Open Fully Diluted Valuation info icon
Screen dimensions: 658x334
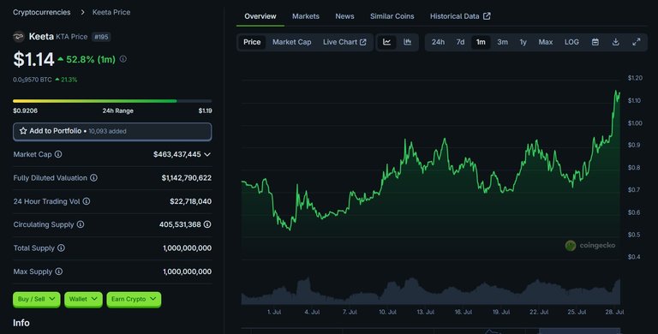click(94, 178)
